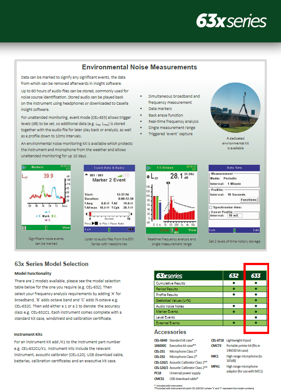The height and width of the screenshot is (391, 281).
Task: Click View in the 1/3 Octave screen footer
Action: point(192,230)
